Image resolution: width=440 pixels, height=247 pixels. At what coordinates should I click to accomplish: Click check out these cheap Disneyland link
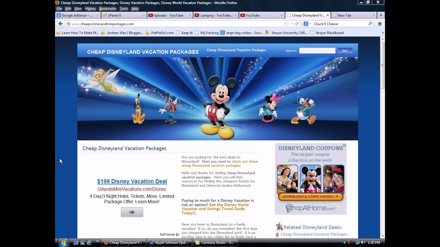(219, 163)
